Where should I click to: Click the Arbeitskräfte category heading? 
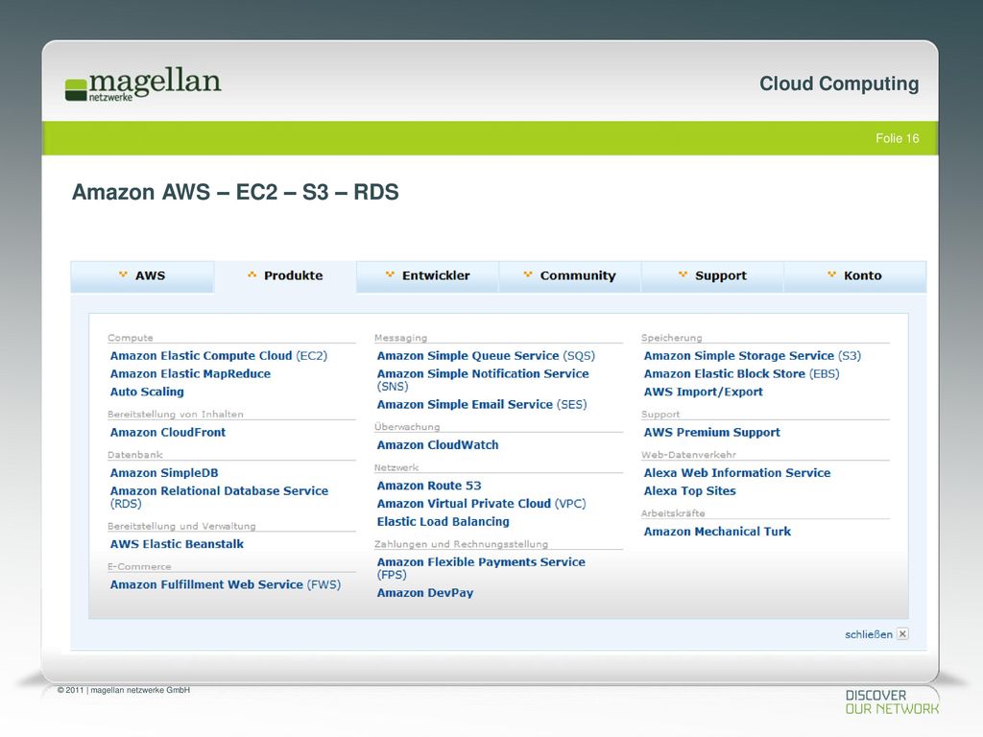click(673, 513)
